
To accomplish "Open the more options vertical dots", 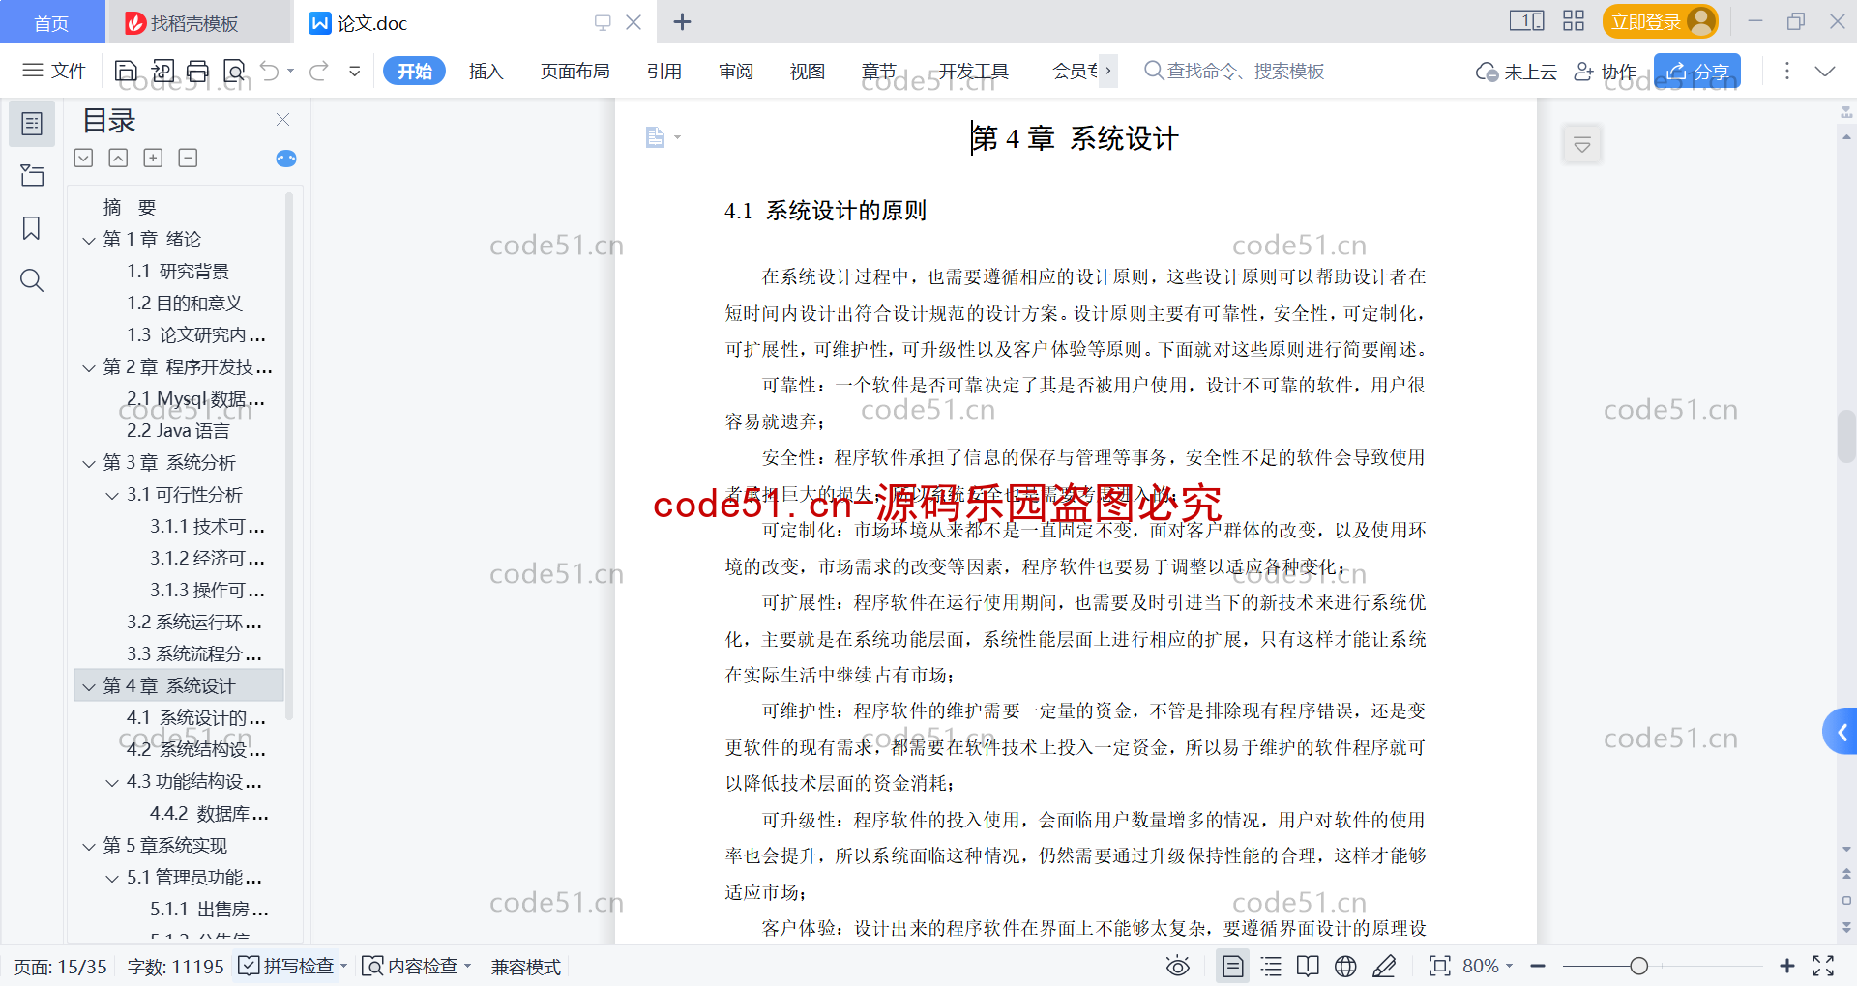I will click(x=1787, y=71).
